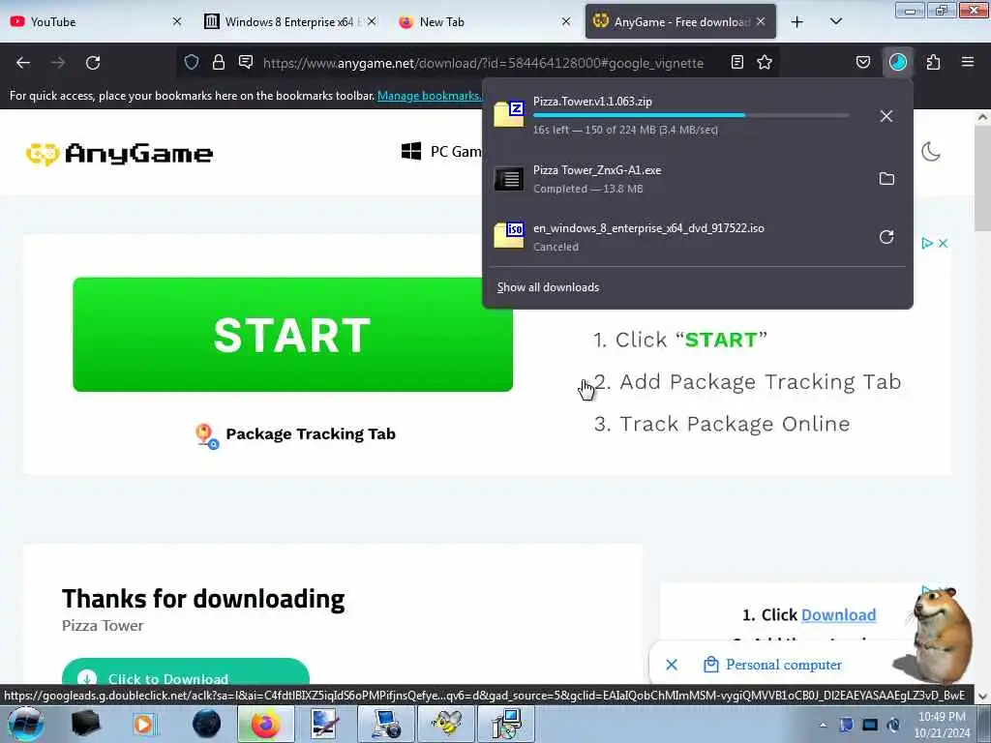Open the Firefox hamburger application menu
The width and height of the screenshot is (991, 743).
click(x=968, y=62)
